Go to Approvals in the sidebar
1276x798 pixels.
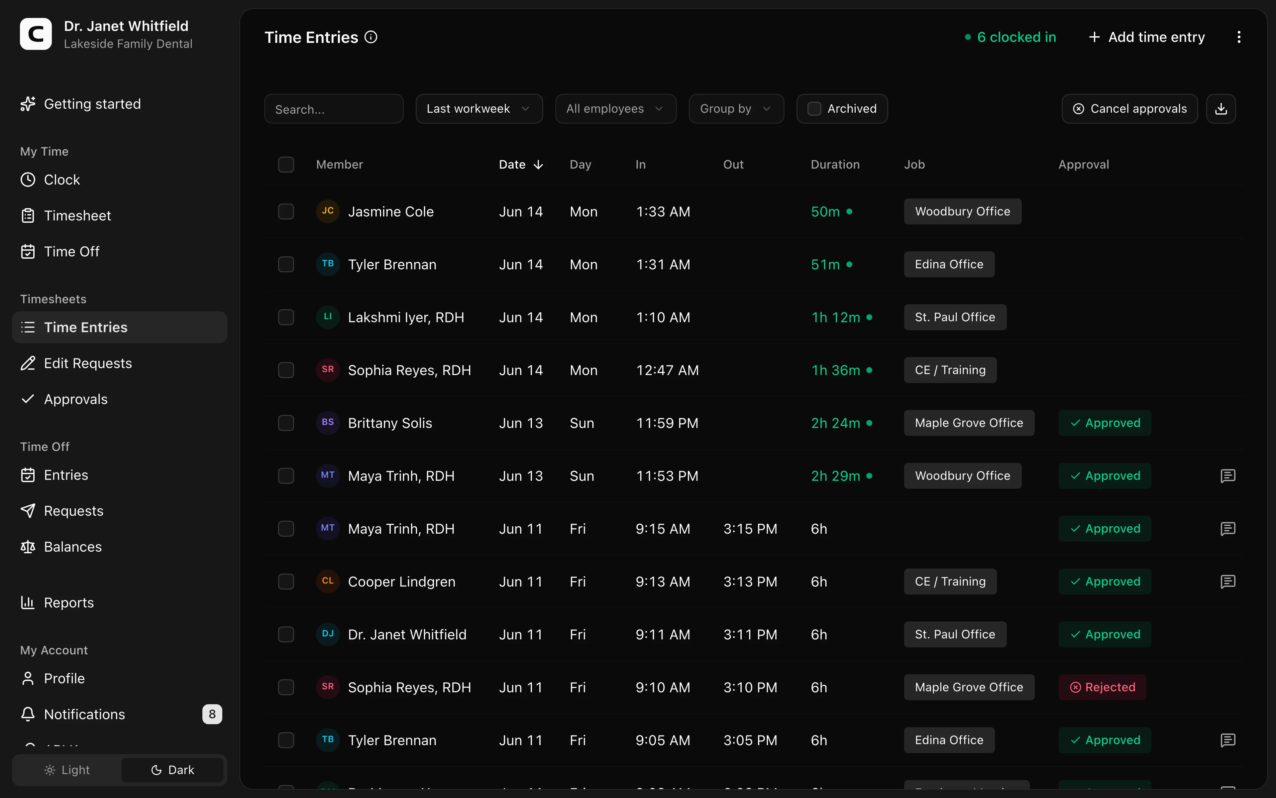pos(120,400)
